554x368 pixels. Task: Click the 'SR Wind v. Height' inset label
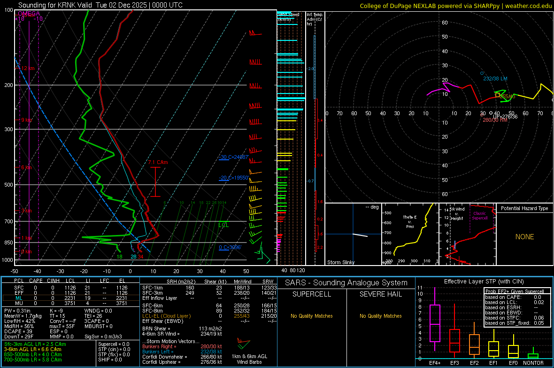point(457,214)
